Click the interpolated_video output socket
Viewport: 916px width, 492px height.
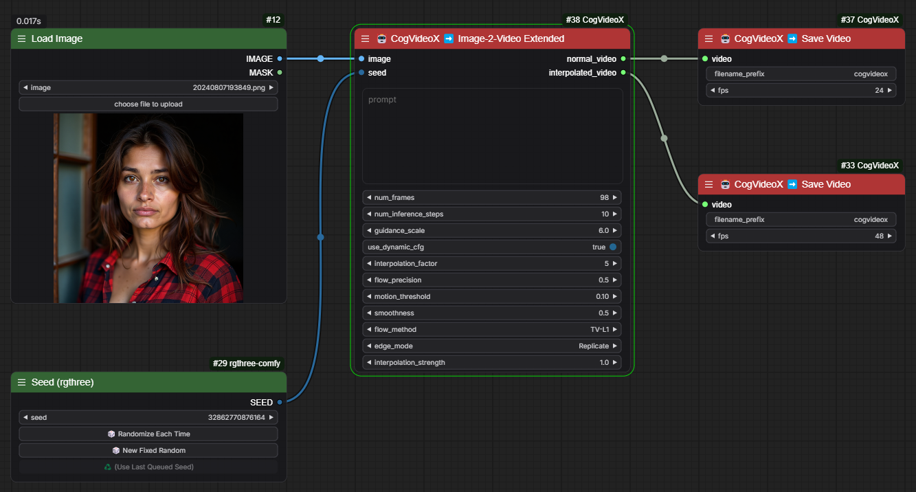tap(623, 72)
